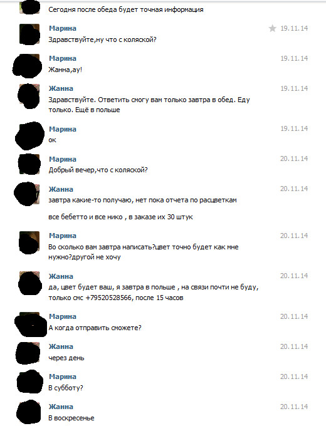This screenshot has height=426, width=326.
Task: Open Жанна's name above "Здравствуйте. Ответить смогу"
Action: click(61, 88)
